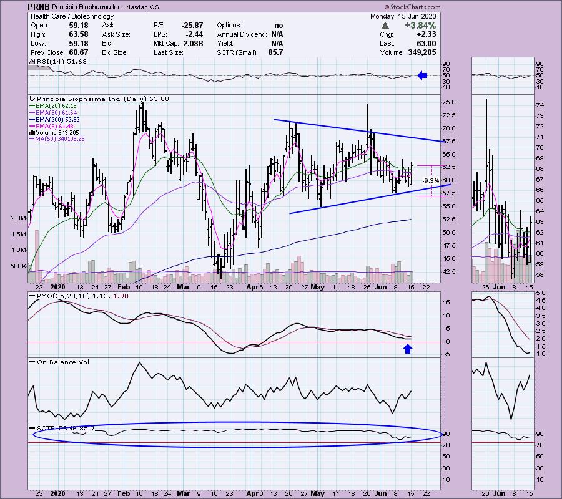Click the 'EMA(50) 61.64' legend entry
562x499 pixels.
(56, 113)
